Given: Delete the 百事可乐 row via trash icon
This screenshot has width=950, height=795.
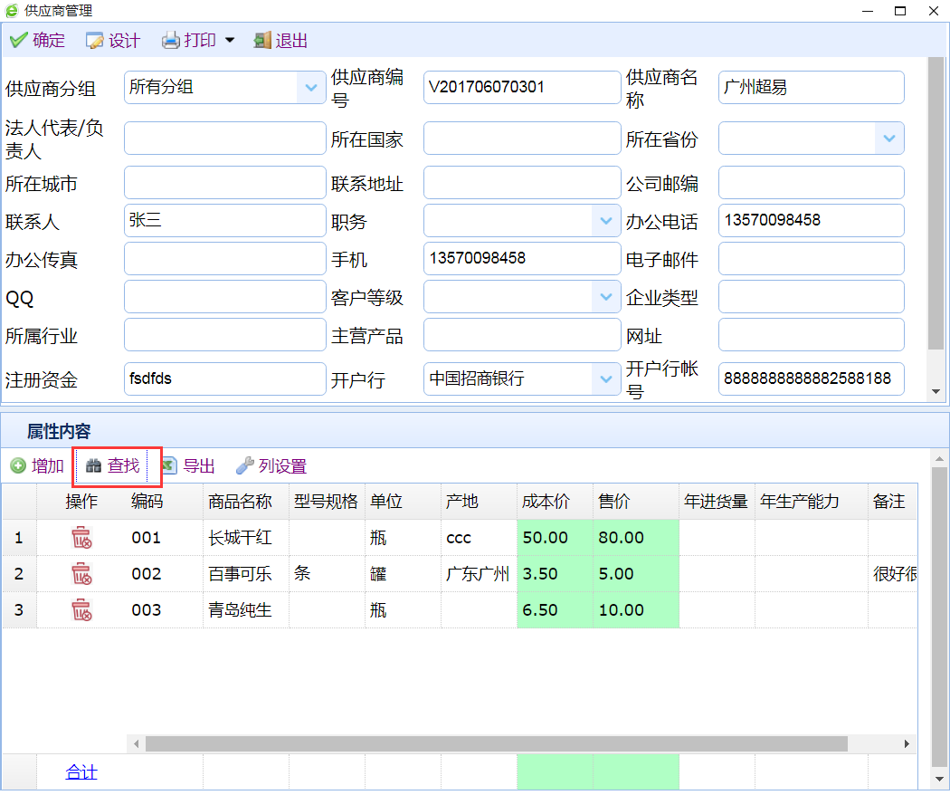Looking at the screenshot, I should point(81,574).
